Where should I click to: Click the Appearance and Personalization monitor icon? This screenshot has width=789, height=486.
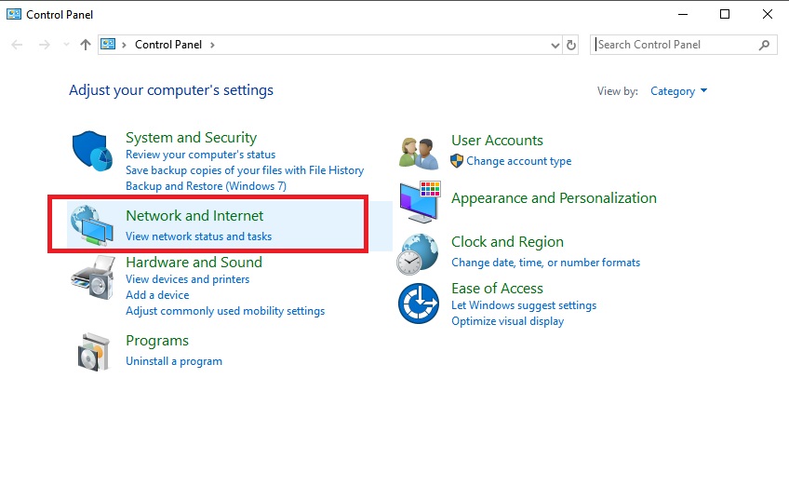[420, 202]
